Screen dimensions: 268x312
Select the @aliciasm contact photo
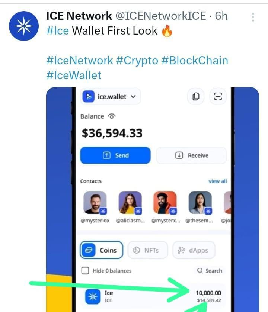130,203
